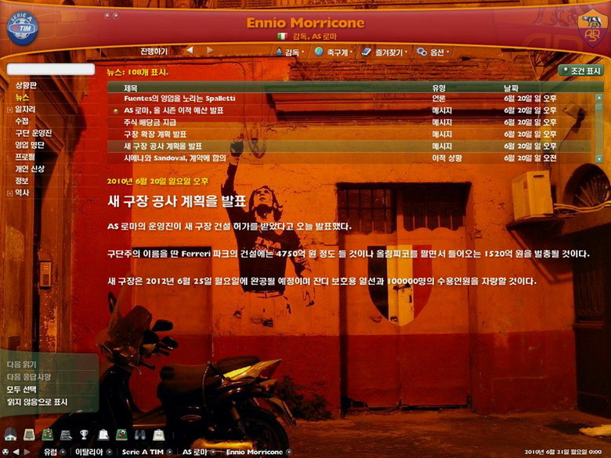
Task: Click the football pitch match icon
Action: [x=121, y=435]
